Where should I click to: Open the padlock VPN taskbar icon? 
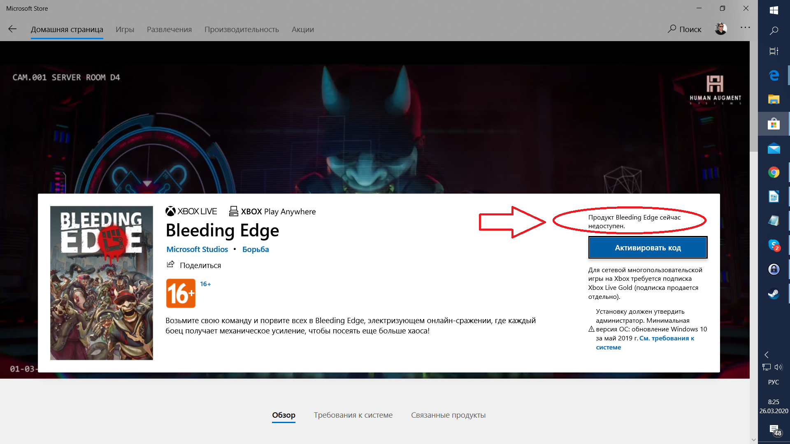[x=774, y=269]
